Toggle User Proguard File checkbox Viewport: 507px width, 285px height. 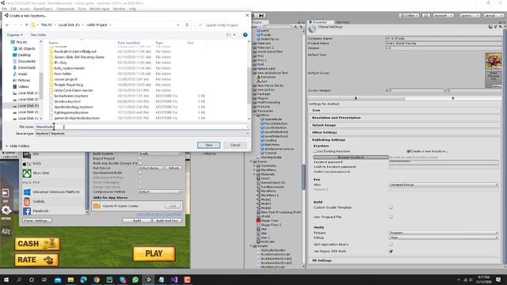click(x=391, y=217)
